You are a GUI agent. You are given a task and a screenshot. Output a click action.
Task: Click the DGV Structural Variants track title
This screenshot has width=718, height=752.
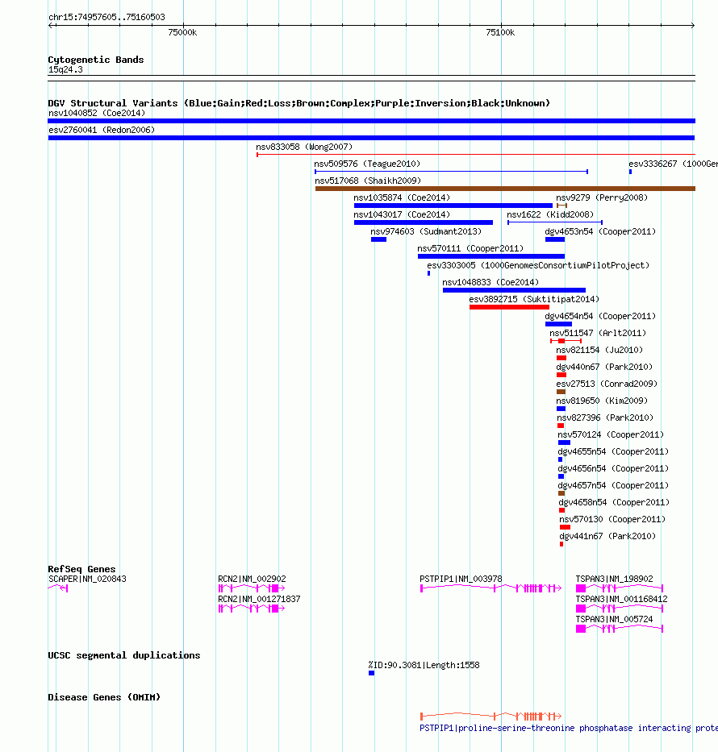point(299,103)
